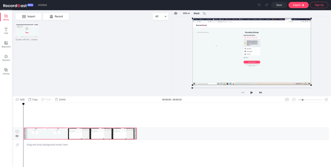Click the Export button
This screenshot has width=331, height=167.
point(298,5)
